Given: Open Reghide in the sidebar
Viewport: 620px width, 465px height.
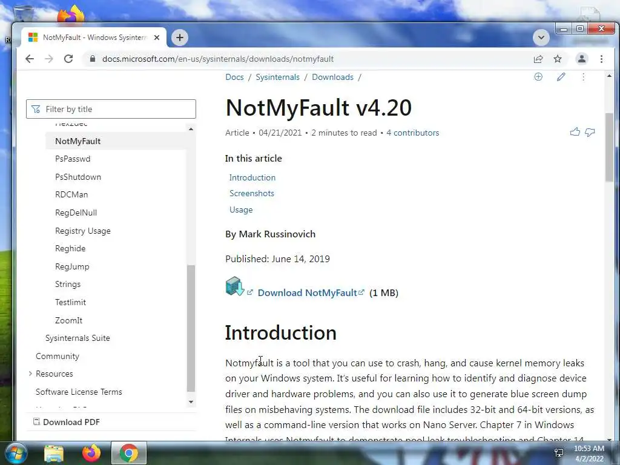Looking at the screenshot, I should pyautogui.click(x=70, y=248).
